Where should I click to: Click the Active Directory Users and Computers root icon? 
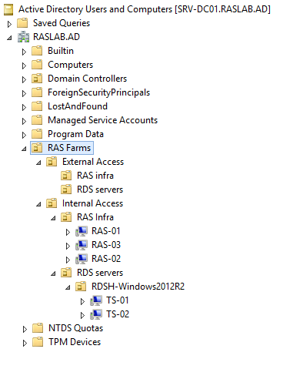coord(8,10)
